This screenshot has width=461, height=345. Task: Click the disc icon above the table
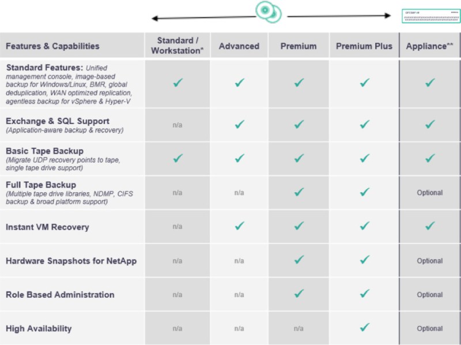click(269, 12)
